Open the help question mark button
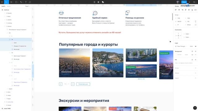This screenshot has width=198, height=111. click(x=195, y=108)
